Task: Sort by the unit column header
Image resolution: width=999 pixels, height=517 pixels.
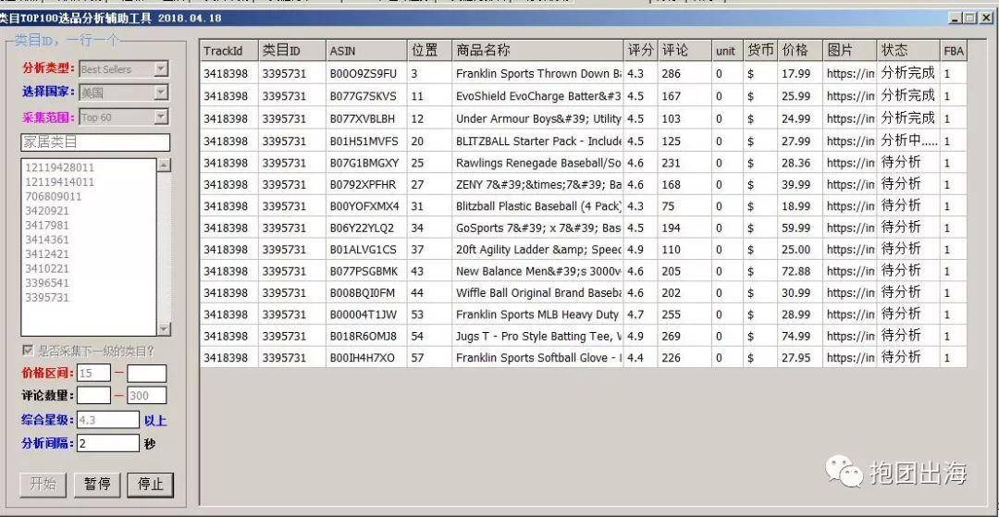Action: (x=727, y=51)
